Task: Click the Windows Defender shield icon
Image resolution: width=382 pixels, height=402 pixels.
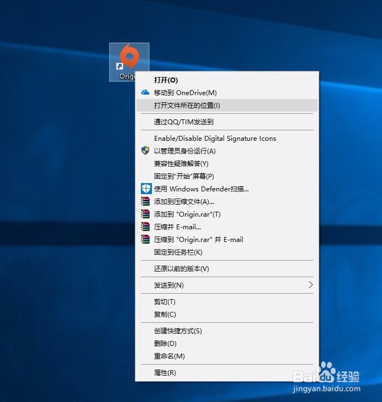Action: coord(146,189)
